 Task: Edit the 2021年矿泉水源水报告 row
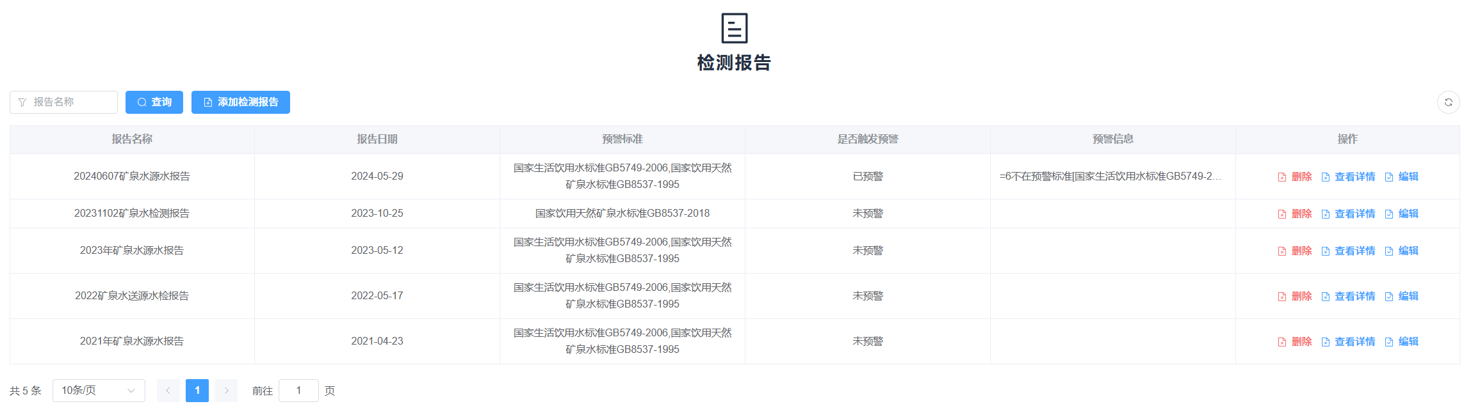pos(1402,341)
